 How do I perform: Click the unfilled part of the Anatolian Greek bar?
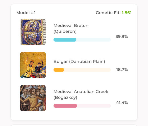94,106
